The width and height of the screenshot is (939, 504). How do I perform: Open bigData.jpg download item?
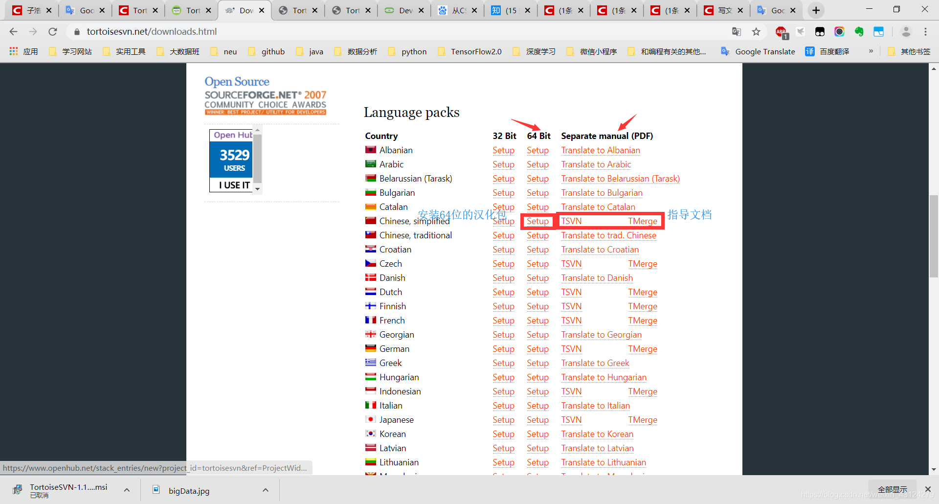click(189, 490)
